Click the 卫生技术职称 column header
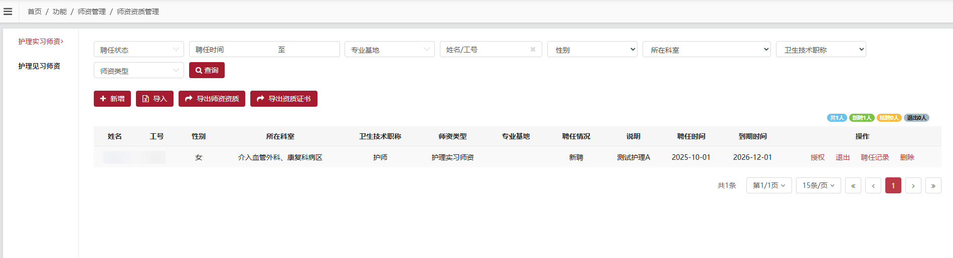The height and width of the screenshot is (258, 953). [380, 136]
